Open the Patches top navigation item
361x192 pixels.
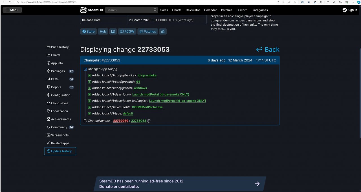(x=227, y=10)
